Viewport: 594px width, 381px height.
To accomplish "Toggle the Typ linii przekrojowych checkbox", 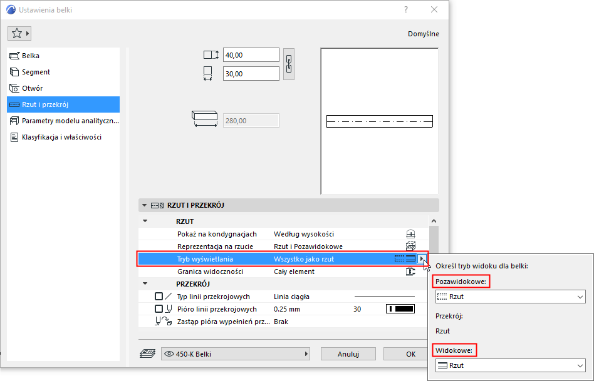I will 159,297.
